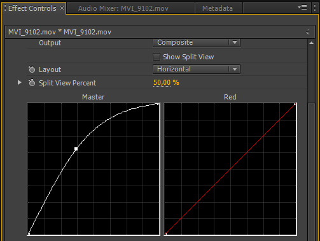The image size is (320, 241).
Task: Click the scrollbar up arrow
Action: (311, 43)
